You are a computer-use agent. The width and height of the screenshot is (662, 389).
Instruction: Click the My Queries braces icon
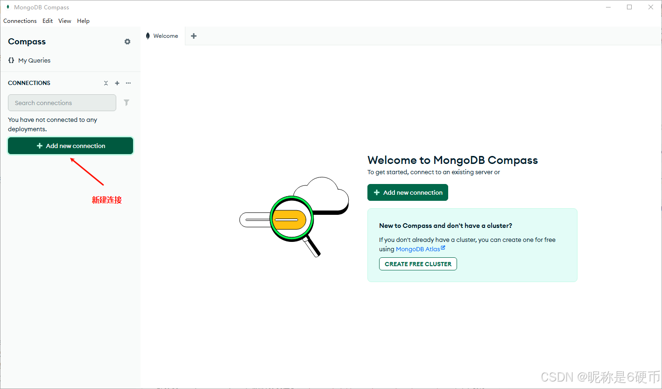(11, 60)
